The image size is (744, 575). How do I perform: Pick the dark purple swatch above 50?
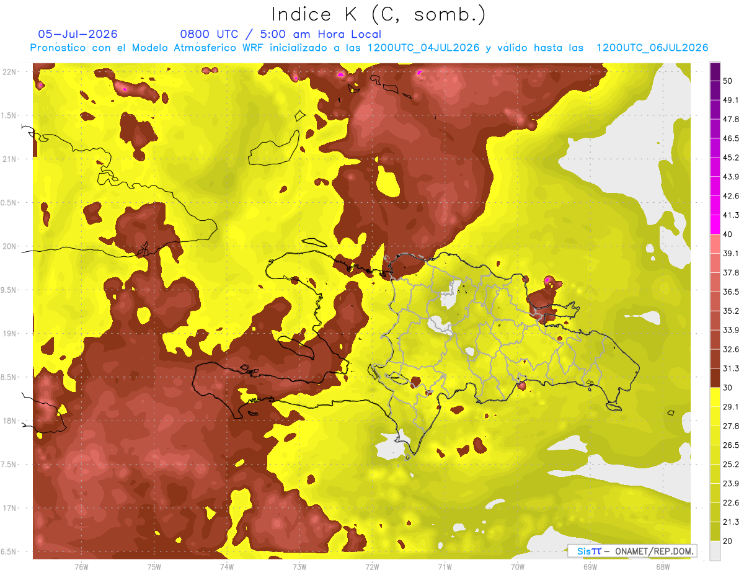[x=715, y=71]
